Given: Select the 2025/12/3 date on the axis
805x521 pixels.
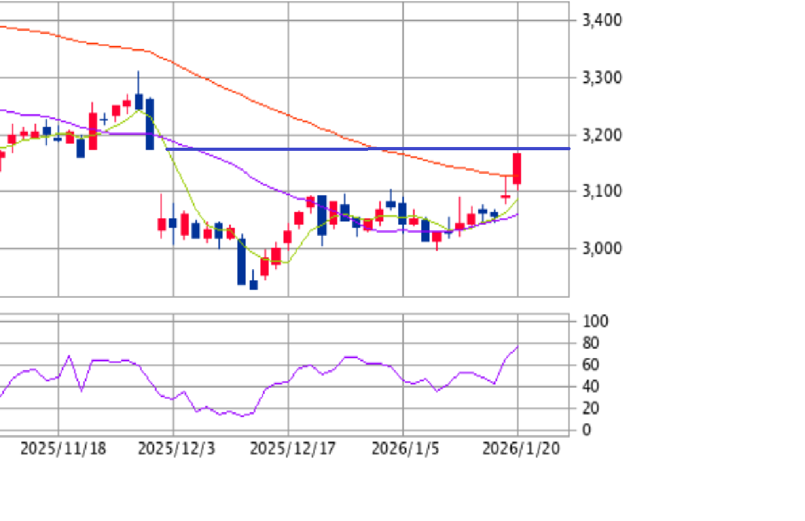Looking at the screenshot, I should (176, 449).
